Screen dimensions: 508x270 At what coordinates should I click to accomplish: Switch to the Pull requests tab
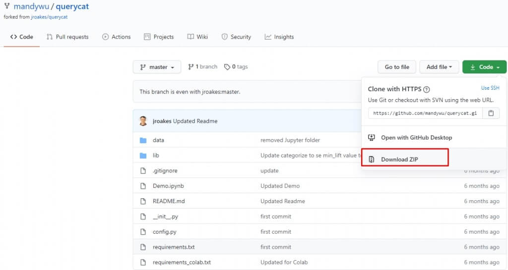tap(67, 37)
